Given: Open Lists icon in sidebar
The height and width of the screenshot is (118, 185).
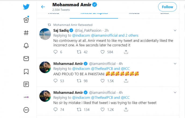Looking at the screenshot, I should click(26, 84).
